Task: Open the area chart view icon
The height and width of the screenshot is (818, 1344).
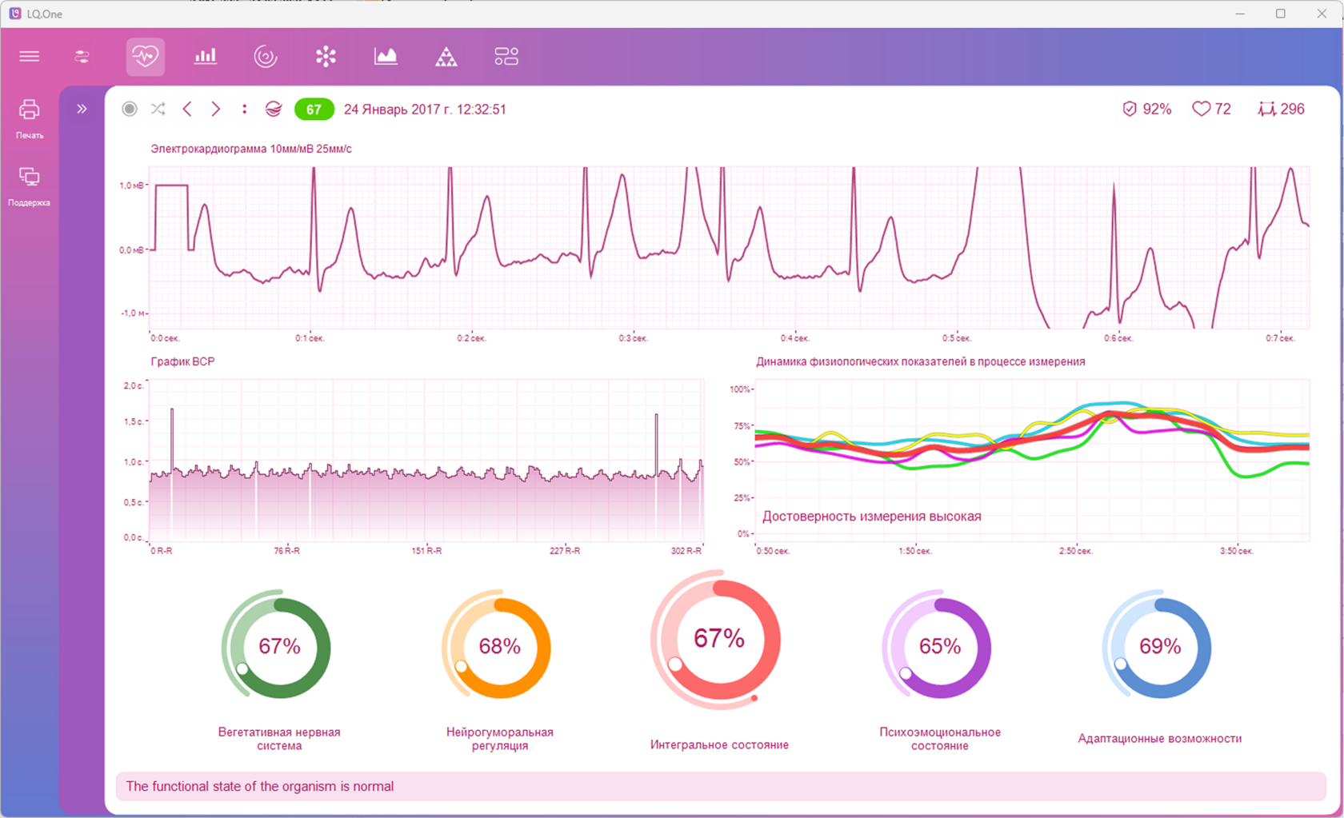Action: click(386, 56)
